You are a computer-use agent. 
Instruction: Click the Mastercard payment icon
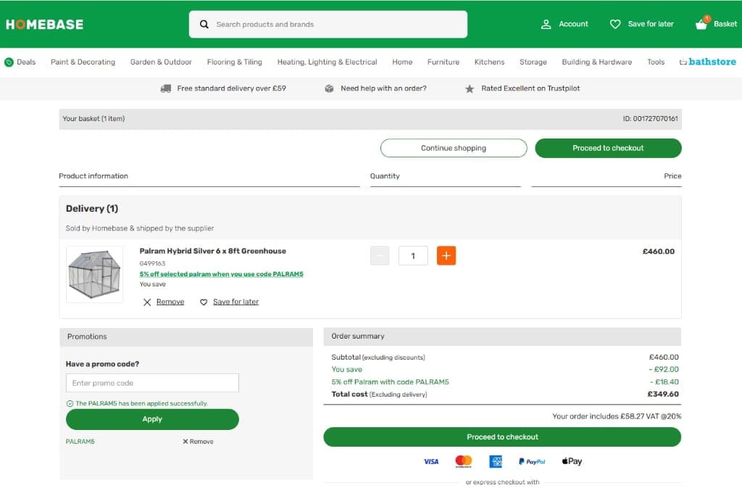463,461
